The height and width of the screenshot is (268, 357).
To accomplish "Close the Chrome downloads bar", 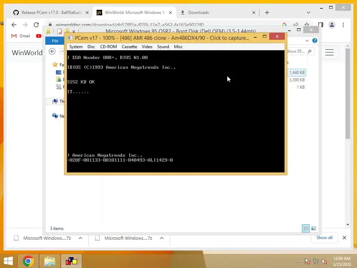I will [344, 238].
